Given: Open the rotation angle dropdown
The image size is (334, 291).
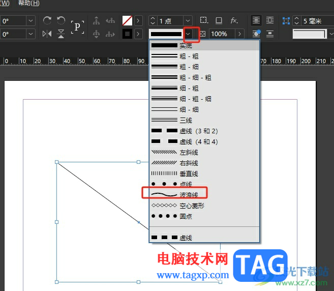Looking at the screenshot, I should tap(31, 21).
